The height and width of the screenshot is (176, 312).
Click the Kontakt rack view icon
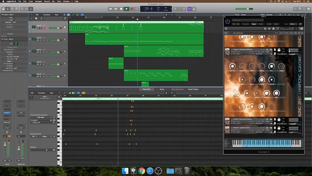pos(273,29)
